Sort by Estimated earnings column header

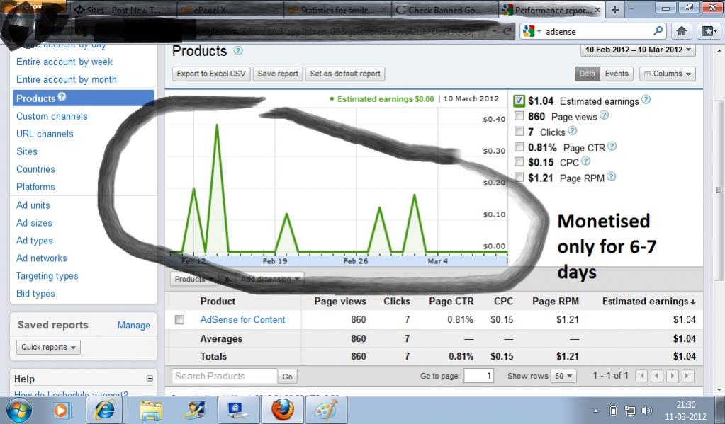tap(648, 301)
